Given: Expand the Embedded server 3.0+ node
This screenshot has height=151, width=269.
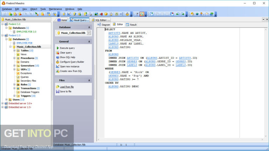Looking at the screenshot, I should click(2, 103).
